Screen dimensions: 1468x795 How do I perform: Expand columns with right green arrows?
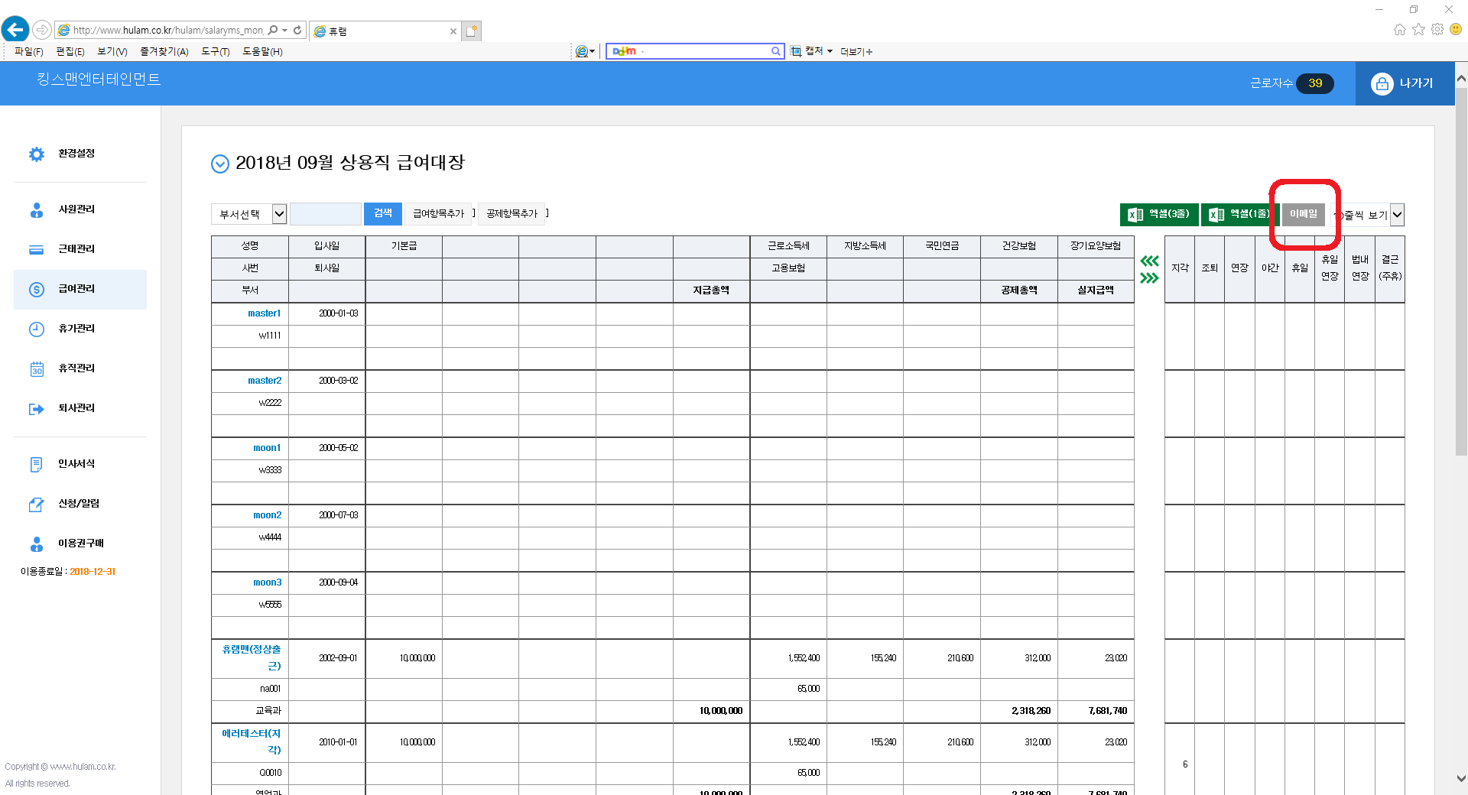coord(1149,278)
